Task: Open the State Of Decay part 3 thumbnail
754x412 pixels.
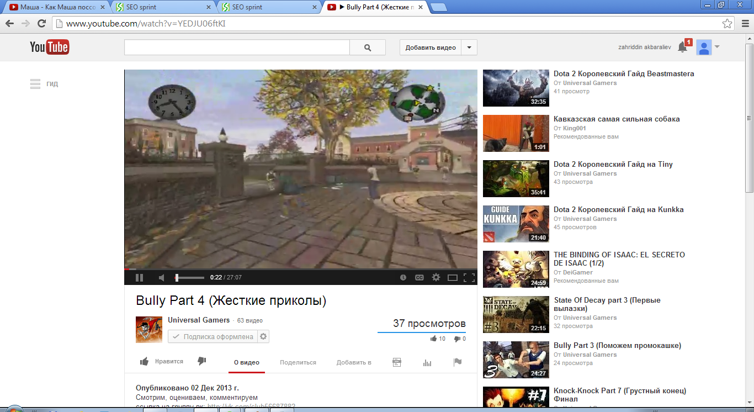Action: [x=516, y=314]
